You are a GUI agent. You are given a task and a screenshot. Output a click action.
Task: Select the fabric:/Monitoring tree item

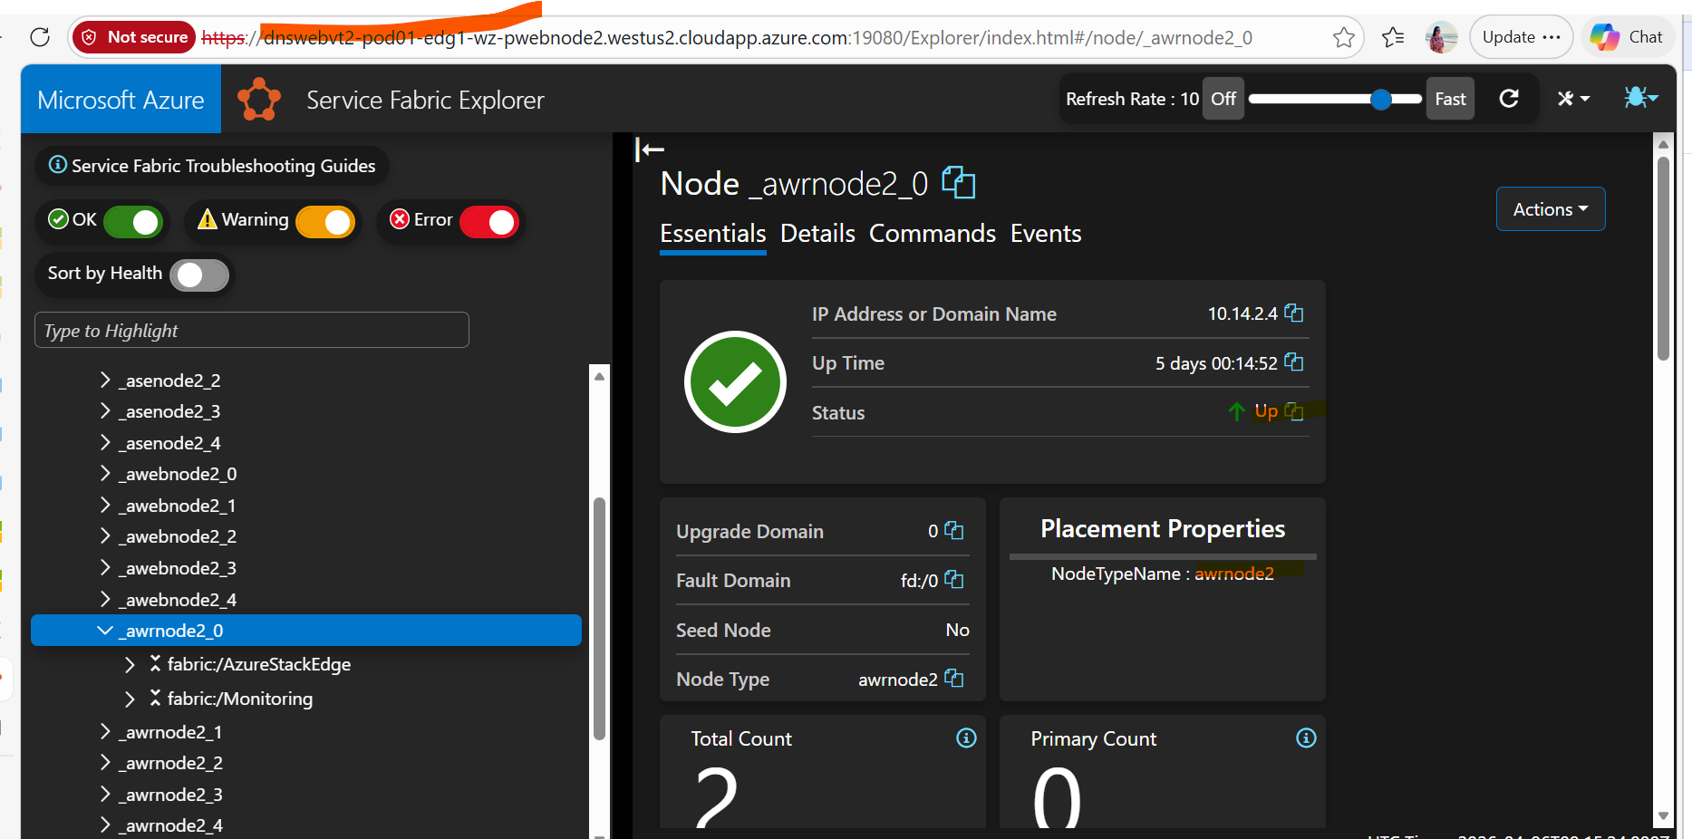click(240, 699)
